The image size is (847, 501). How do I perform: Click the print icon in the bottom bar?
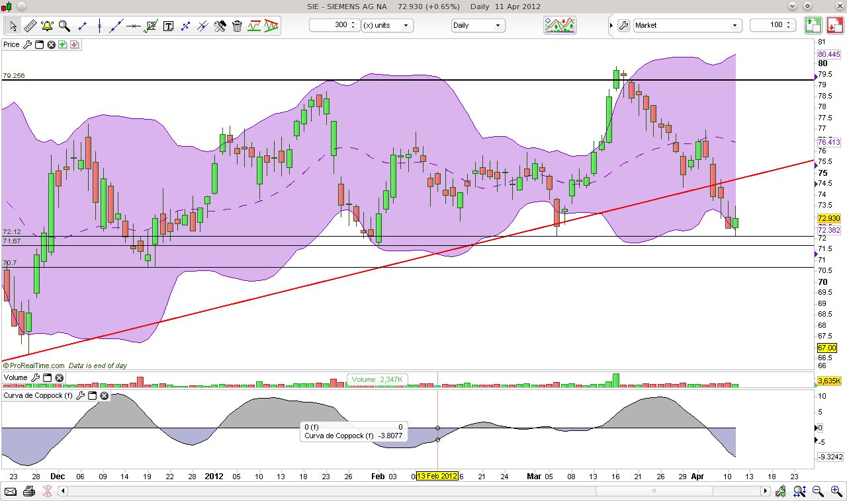click(x=28, y=491)
